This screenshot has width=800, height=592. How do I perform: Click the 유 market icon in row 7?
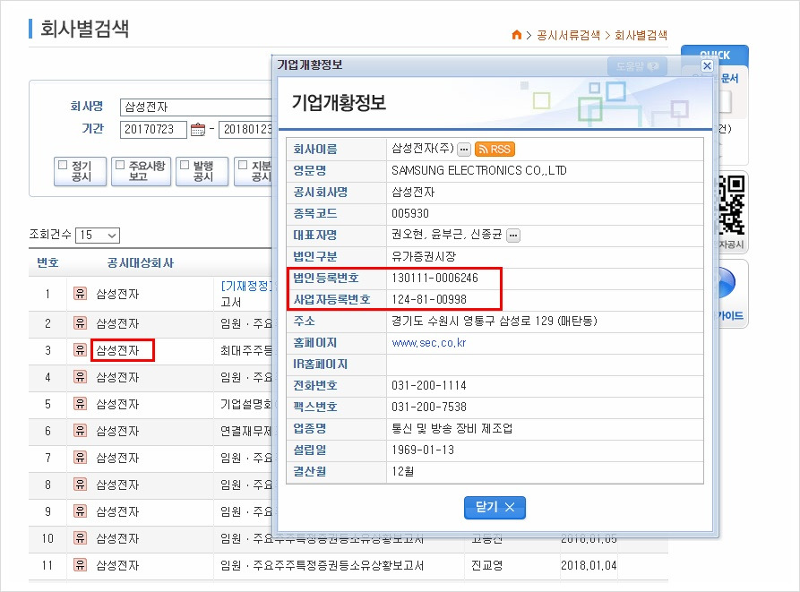click(80, 458)
